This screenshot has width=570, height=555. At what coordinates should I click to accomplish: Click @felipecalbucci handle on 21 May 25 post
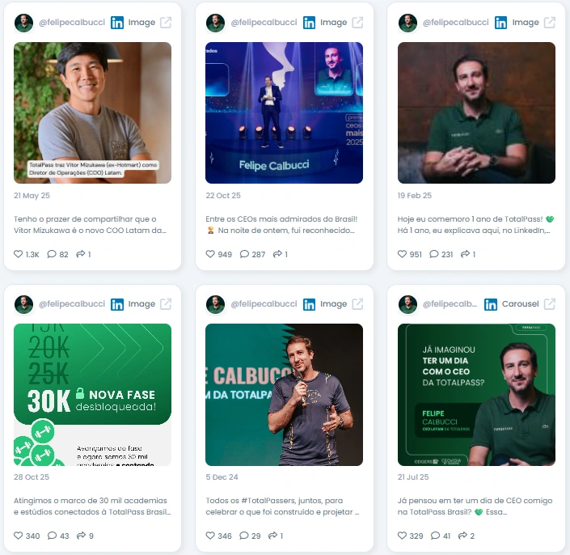pos(72,23)
